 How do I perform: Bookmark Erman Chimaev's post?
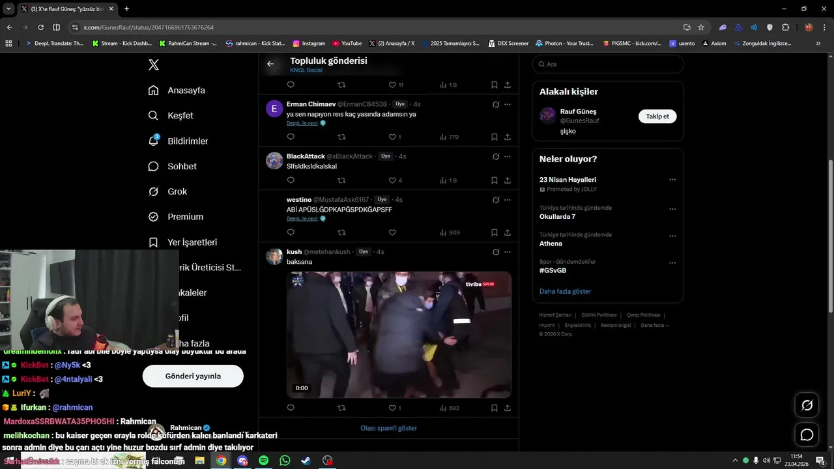coord(495,137)
